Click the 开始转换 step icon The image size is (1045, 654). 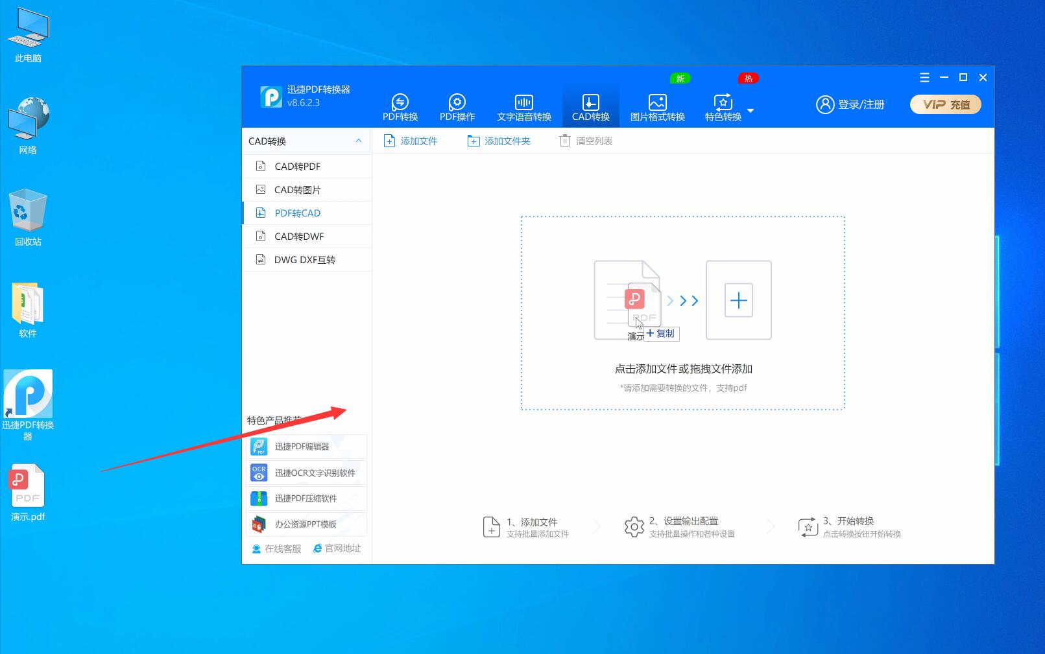pyautogui.click(x=808, y=527)
